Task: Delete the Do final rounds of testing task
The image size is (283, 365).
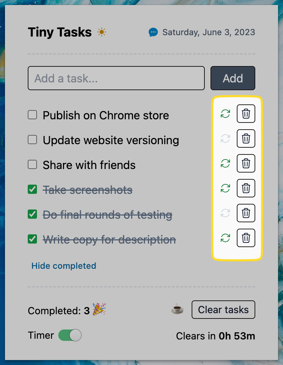Action: [x=246, y=213]
